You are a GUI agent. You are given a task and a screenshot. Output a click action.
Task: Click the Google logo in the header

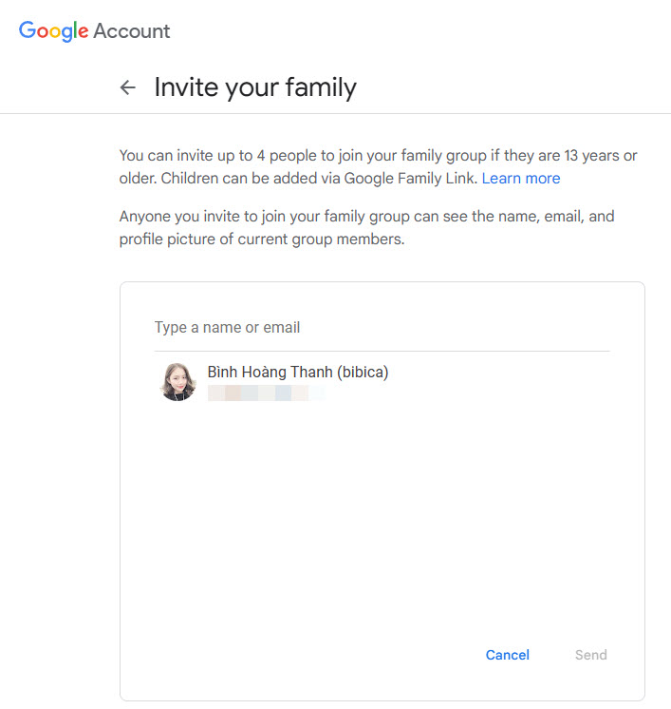coord(53,30)
